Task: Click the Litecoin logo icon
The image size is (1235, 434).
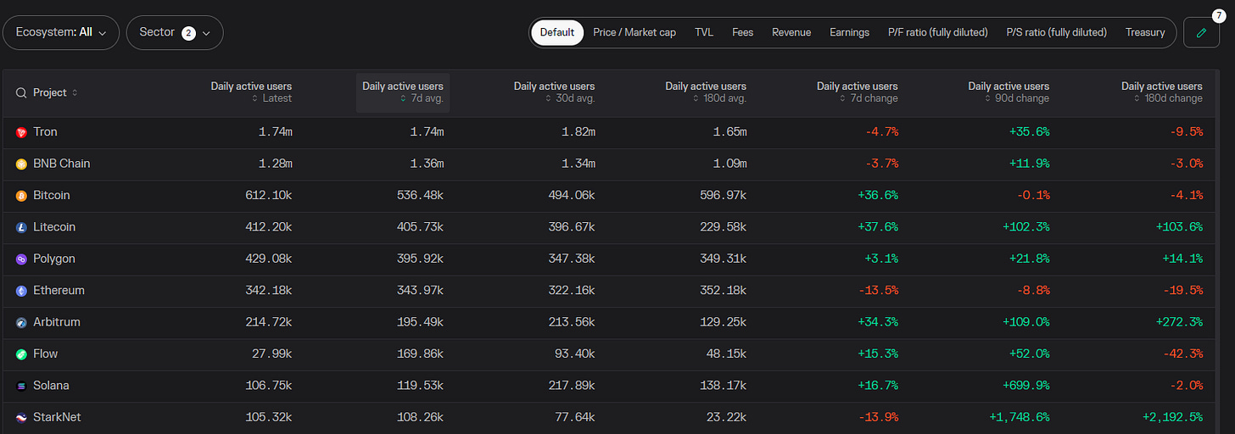Action: tap(21, 227)
